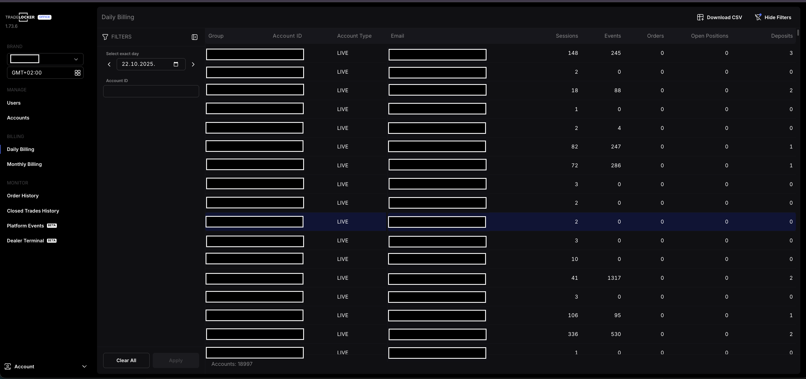Open Dealer Terminal beta section

25,241
